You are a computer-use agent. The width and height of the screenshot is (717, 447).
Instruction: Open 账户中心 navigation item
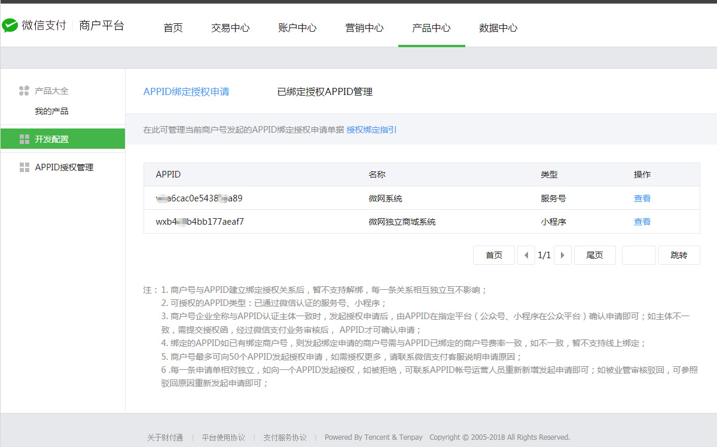point(297,28)
